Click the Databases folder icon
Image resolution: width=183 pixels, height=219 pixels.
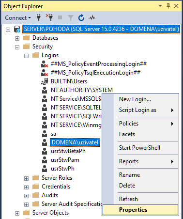27,38
